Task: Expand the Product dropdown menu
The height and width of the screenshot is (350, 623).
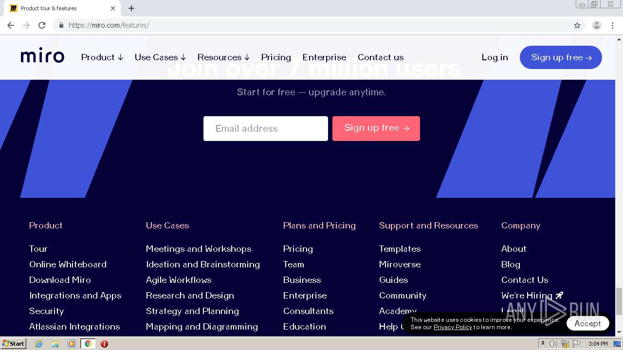Action: point(102,57)
